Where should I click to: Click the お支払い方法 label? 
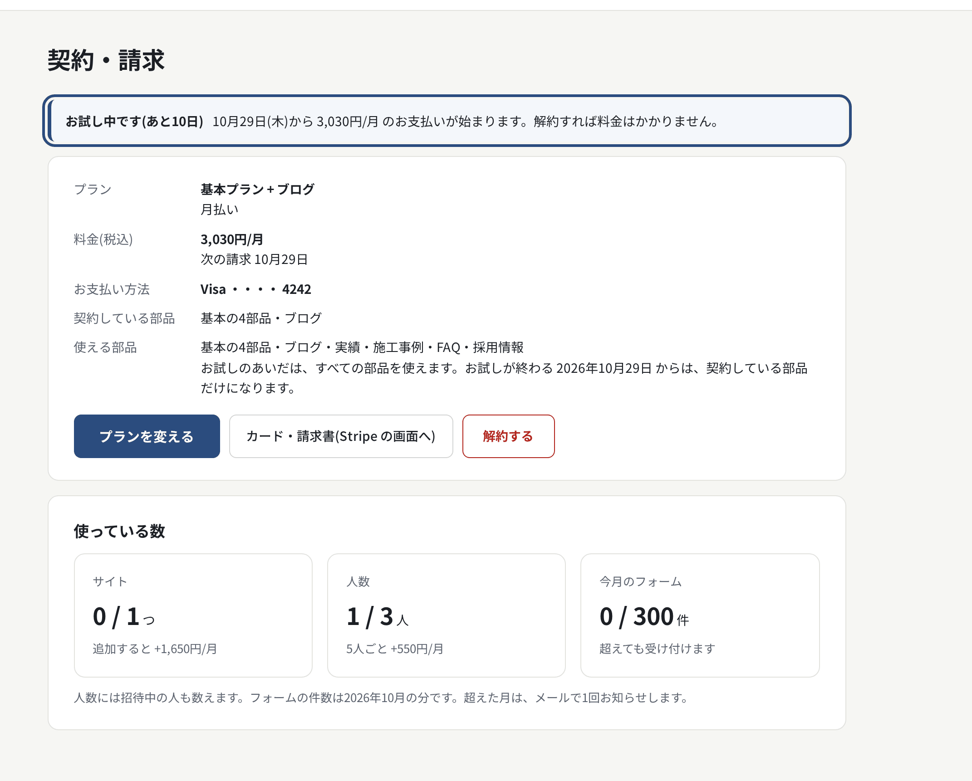112,289
